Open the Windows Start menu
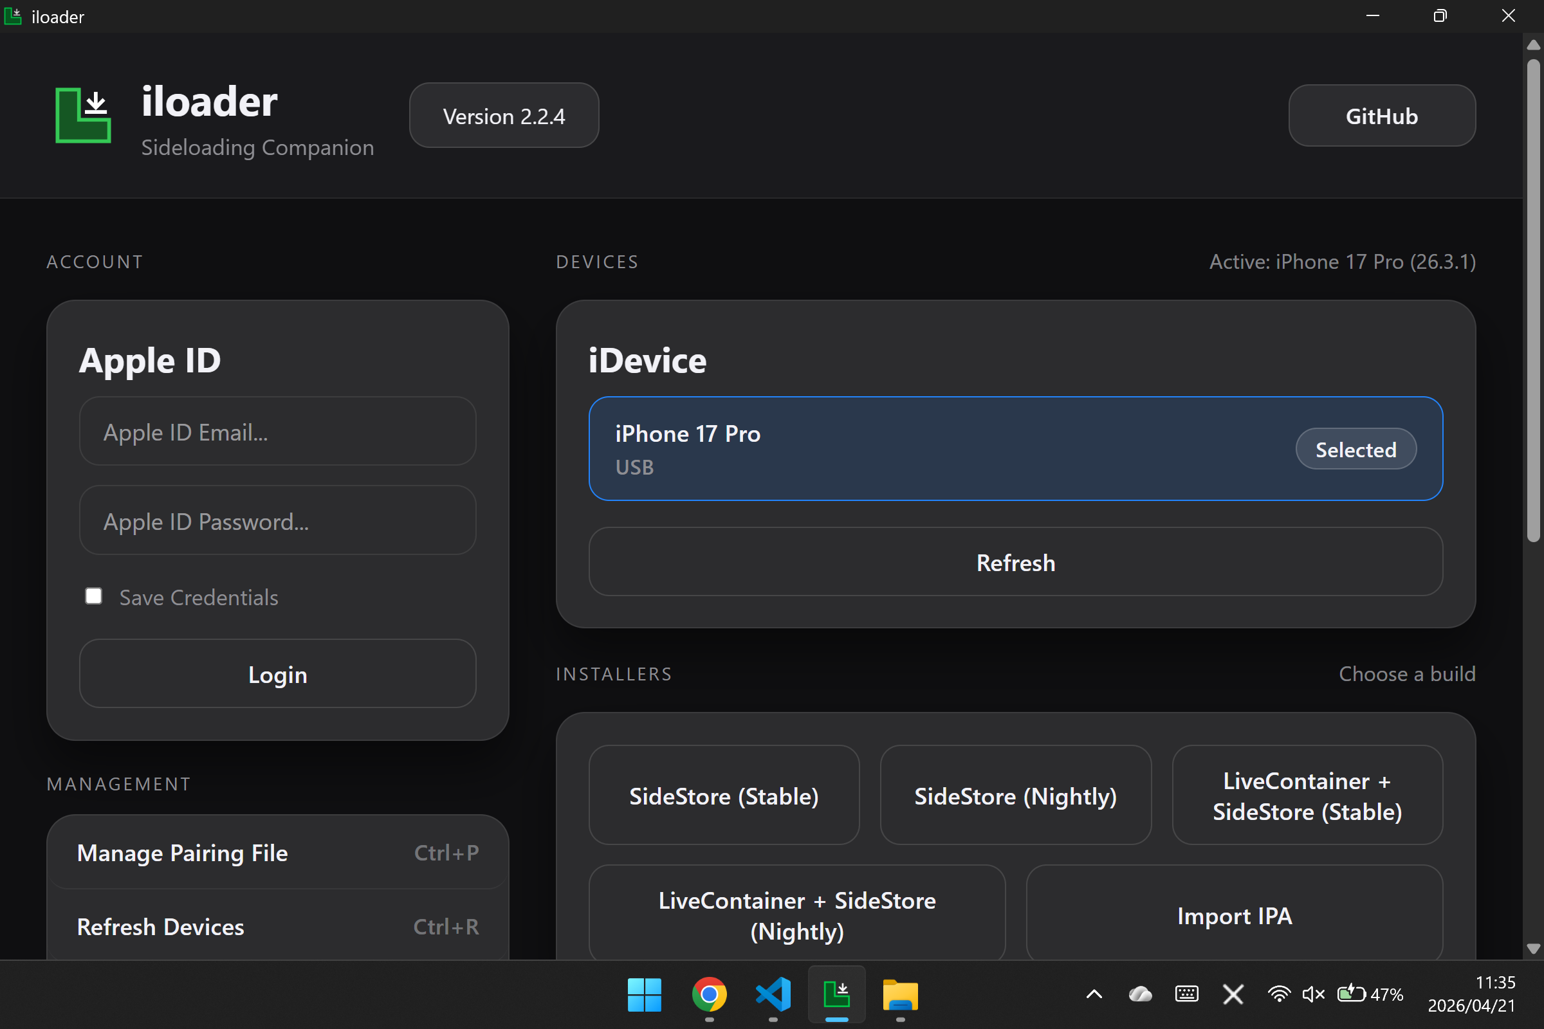The height and width of the screenshot is (1029, 1544). coord(644,995)
